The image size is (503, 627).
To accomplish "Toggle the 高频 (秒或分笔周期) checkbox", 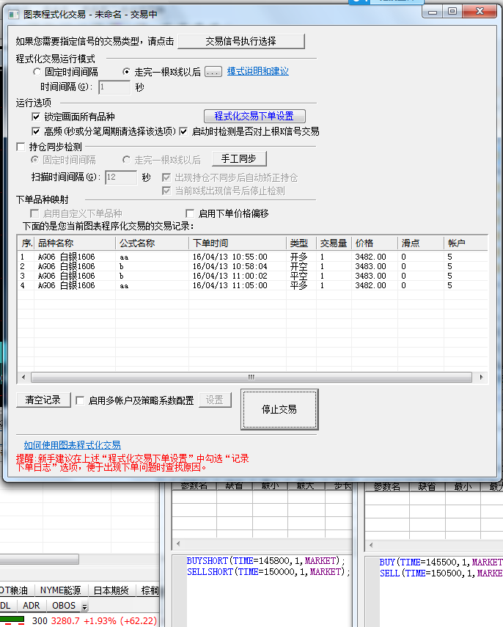I will pos(36,131).
